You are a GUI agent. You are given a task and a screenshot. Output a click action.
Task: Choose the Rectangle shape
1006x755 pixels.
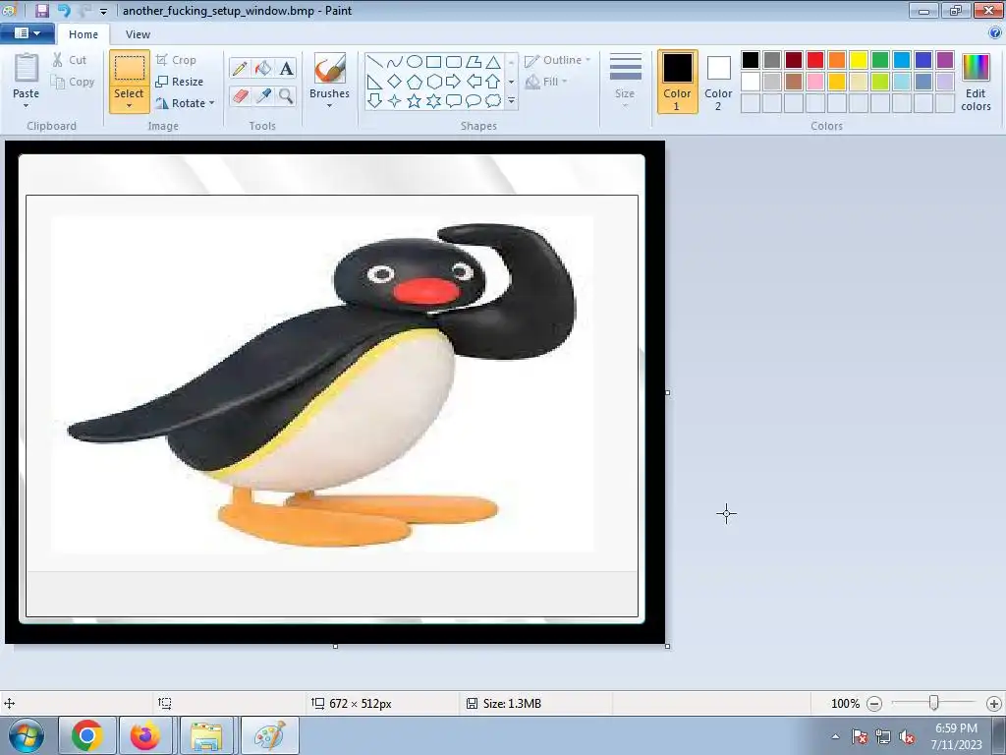pos(433,62)
